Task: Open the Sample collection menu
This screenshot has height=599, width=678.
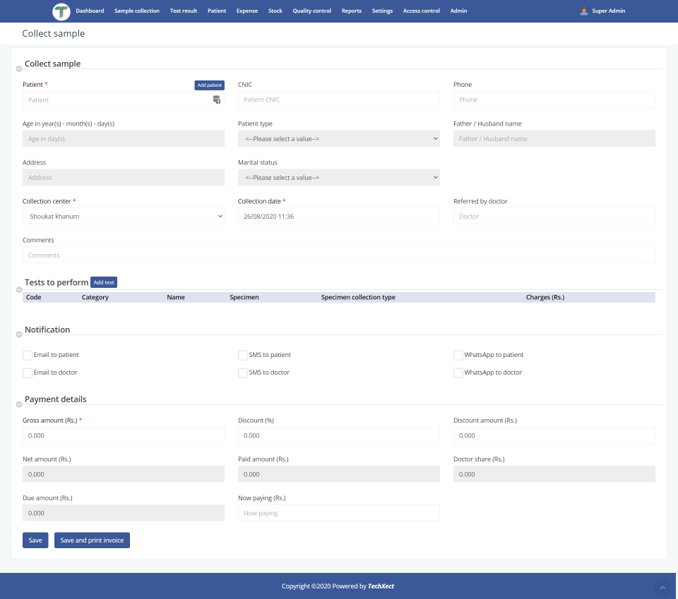Action: click(x=137, y=11)
